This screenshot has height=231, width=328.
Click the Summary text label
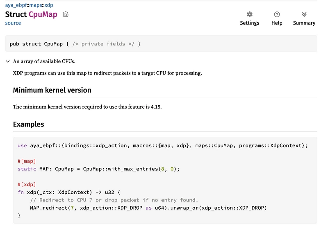point(304,23)
